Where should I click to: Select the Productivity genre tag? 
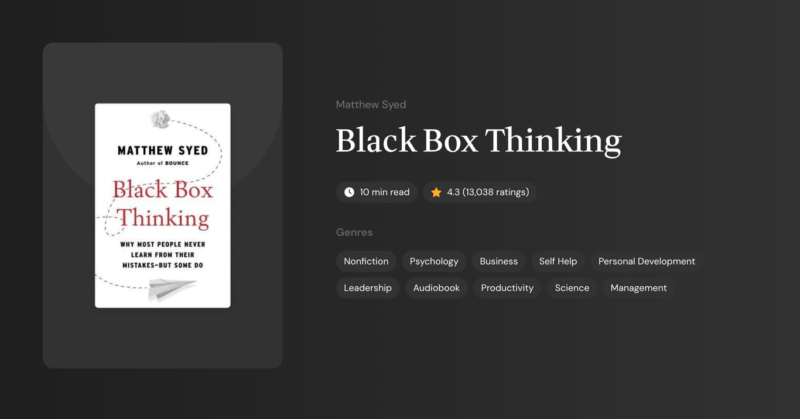coord(507,288)
